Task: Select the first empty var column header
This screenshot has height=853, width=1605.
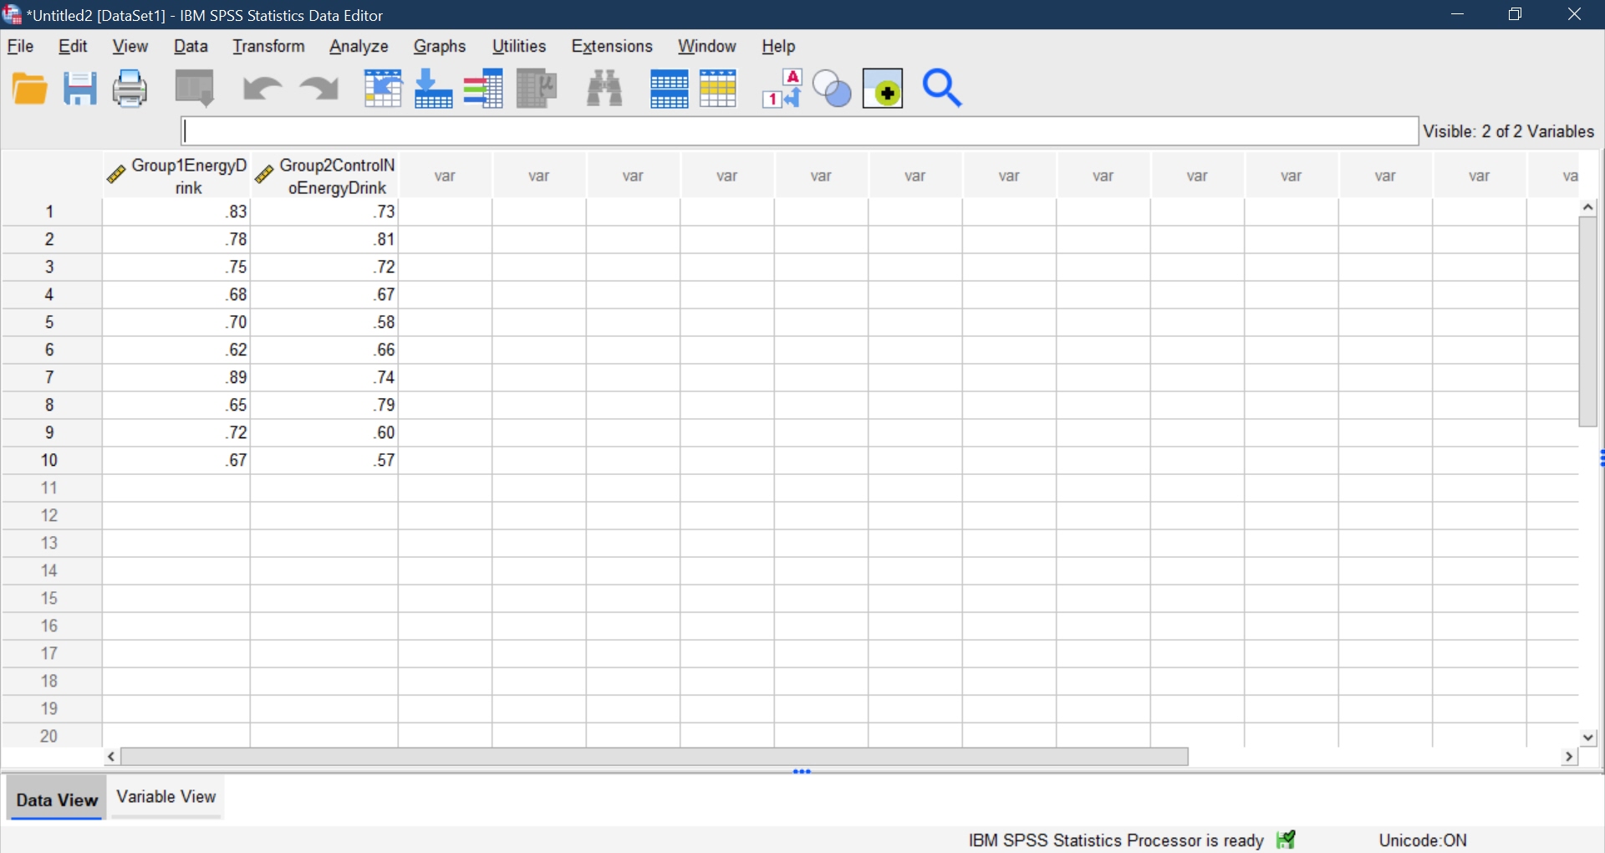Action: 446,176
